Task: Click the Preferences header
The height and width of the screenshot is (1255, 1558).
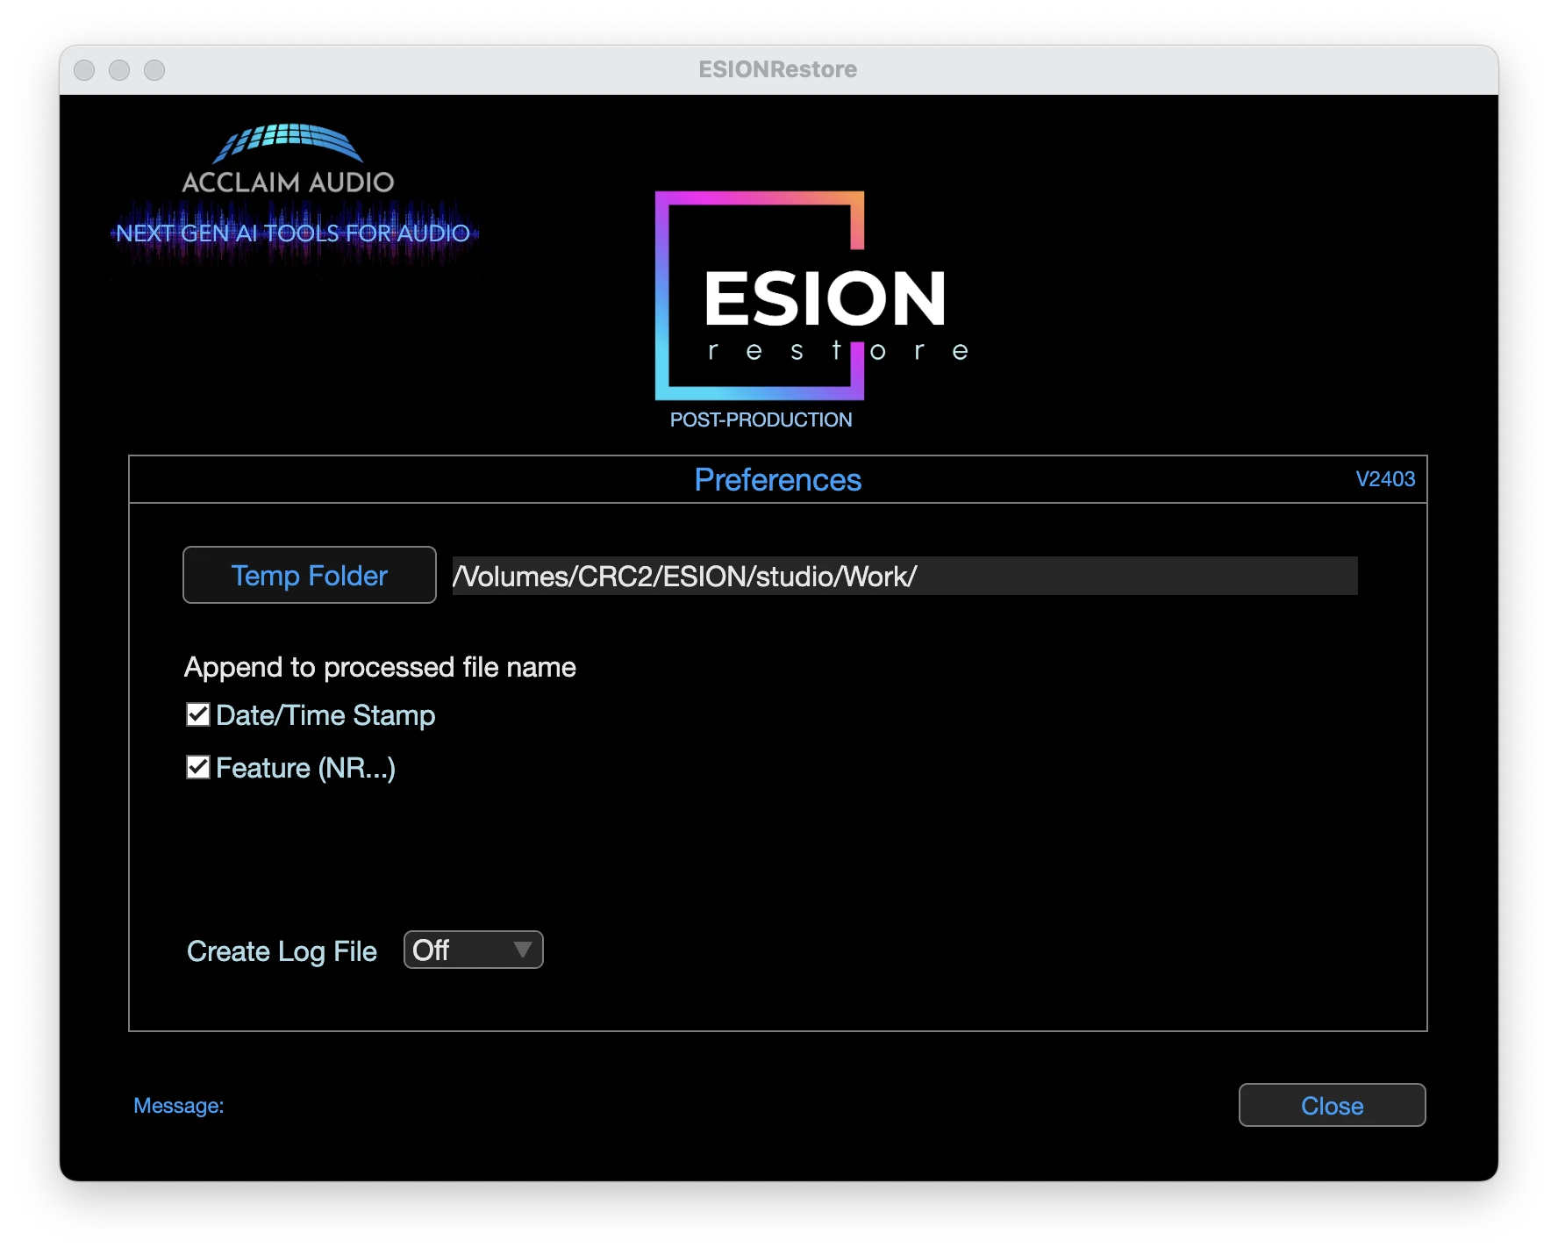Action: click(x=777, y=480)
